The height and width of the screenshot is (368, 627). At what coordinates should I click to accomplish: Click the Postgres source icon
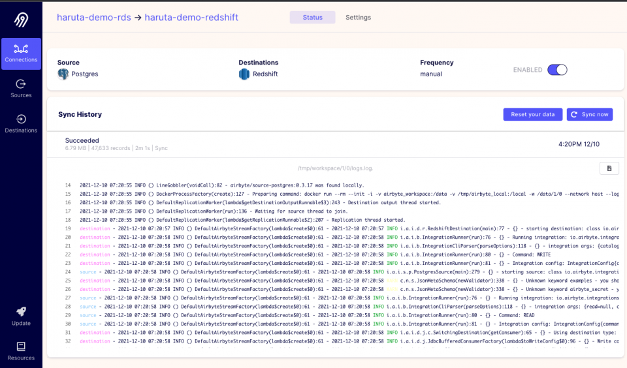pos(63,74)
